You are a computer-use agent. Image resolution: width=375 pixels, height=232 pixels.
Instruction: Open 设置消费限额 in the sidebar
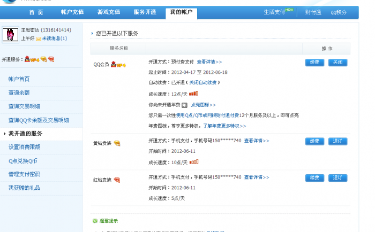24,147
